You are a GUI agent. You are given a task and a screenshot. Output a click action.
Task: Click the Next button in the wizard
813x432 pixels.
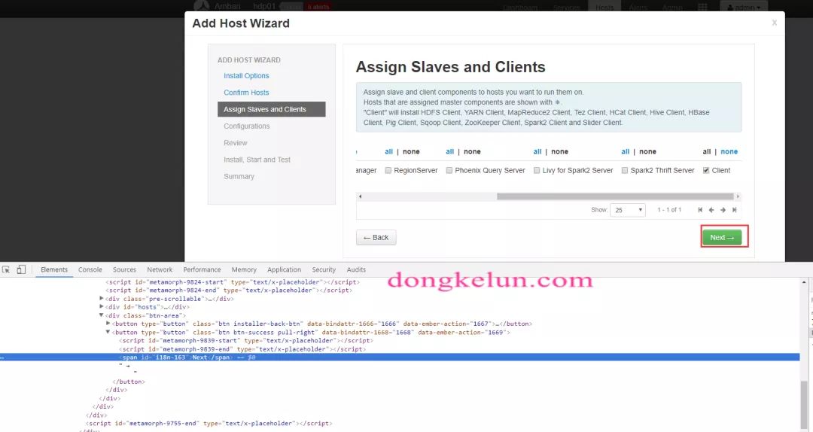coord(722,238)
